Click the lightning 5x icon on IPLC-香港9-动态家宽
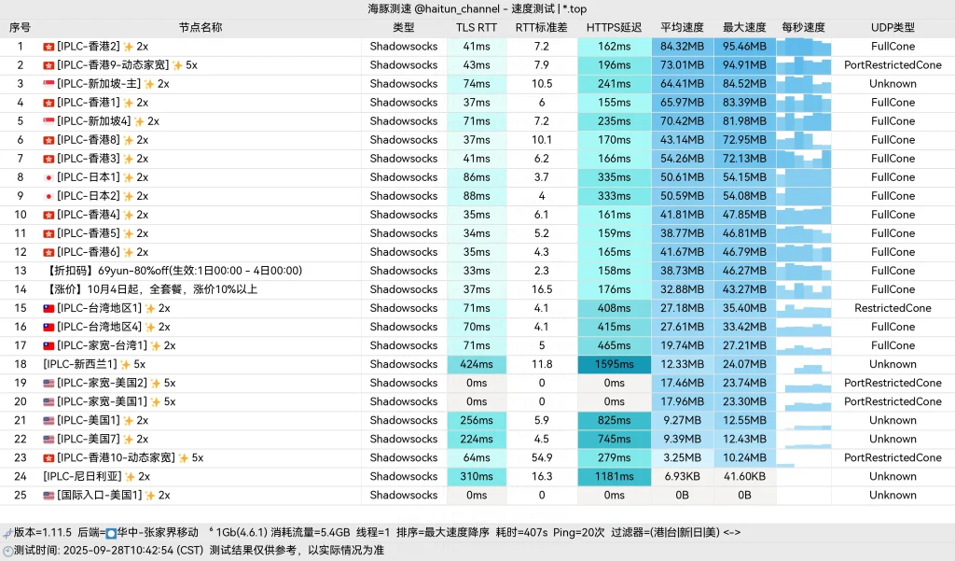The height and width of the screenshot is (561, 955). coord(177,65)
